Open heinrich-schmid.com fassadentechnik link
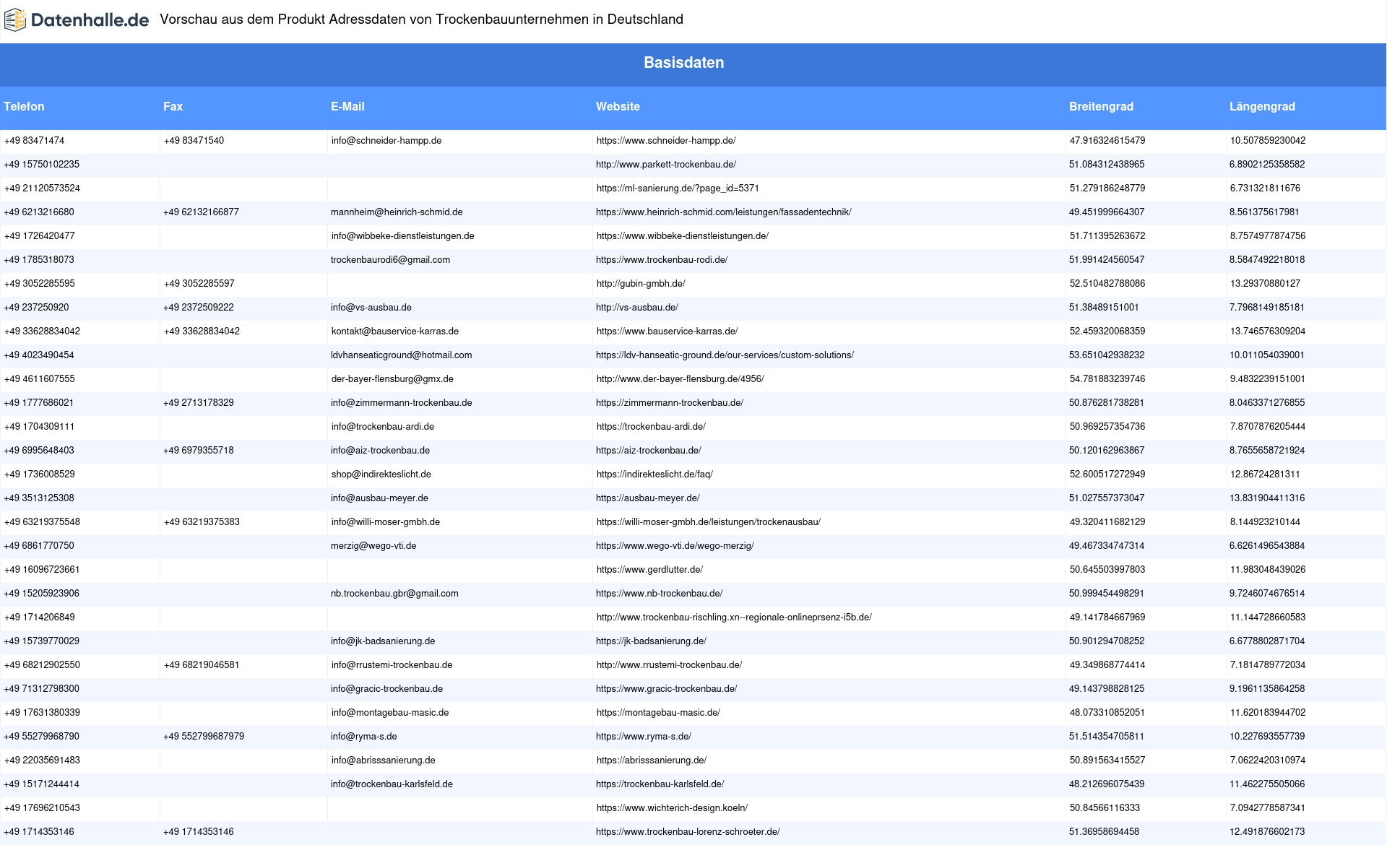This screenshot has width=1387, height=845. tap(724, 212)
